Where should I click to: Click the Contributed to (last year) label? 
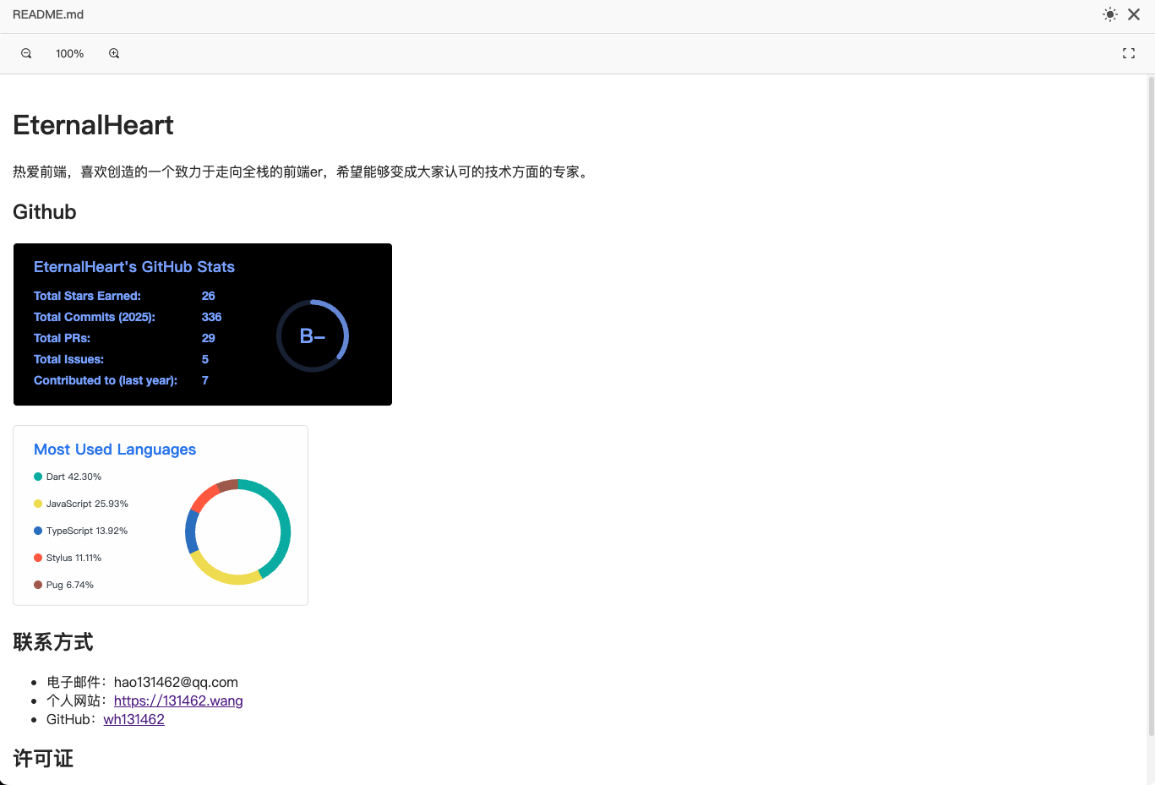coord(106,380)
